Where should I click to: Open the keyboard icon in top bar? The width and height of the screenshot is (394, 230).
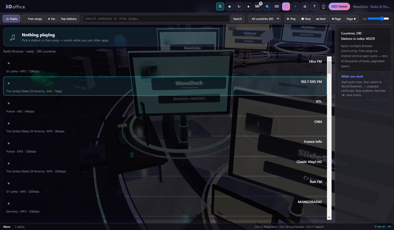pos(277,6)
